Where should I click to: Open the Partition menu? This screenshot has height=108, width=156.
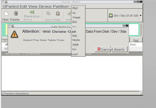pos(61,6)
